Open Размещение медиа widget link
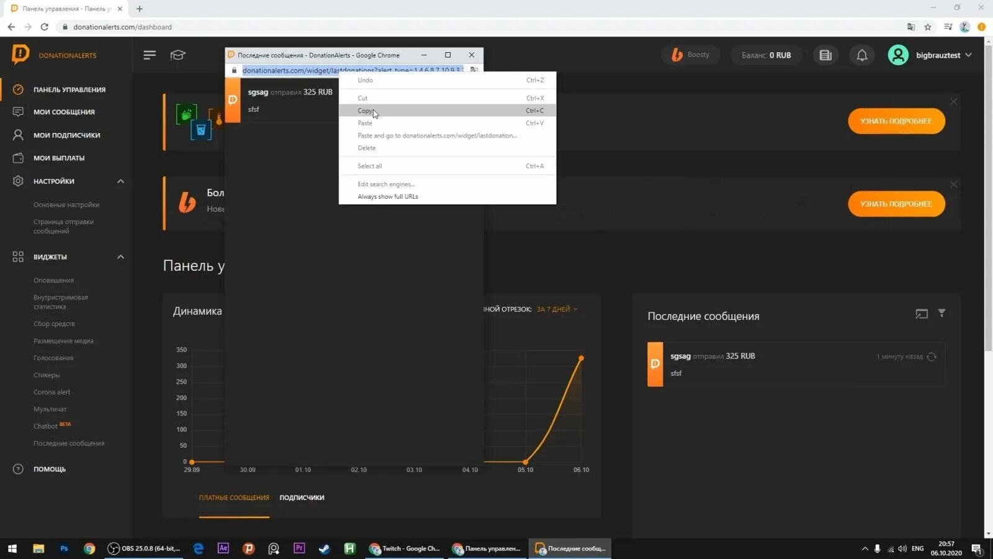 [x=63, y=341]
